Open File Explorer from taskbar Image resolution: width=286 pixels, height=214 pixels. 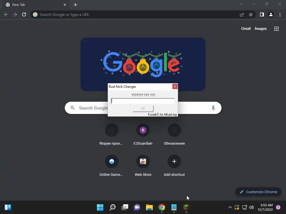[149, 207]
